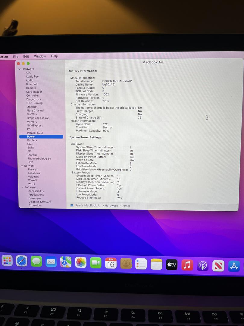Open the File menu
This screenshot has height=326, width=244.
coord(16,56)
